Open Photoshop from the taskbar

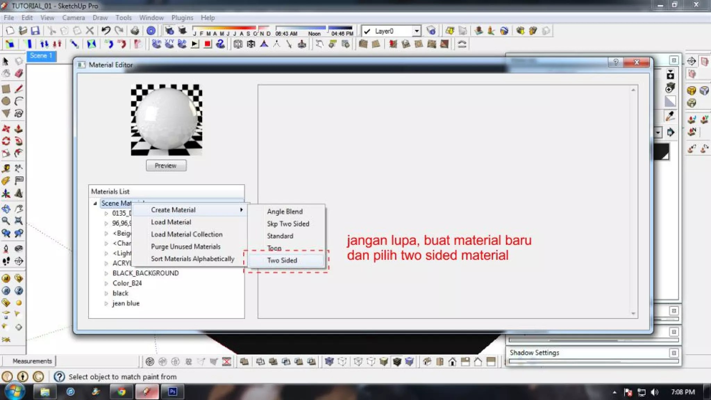click(x=173, y=392)
